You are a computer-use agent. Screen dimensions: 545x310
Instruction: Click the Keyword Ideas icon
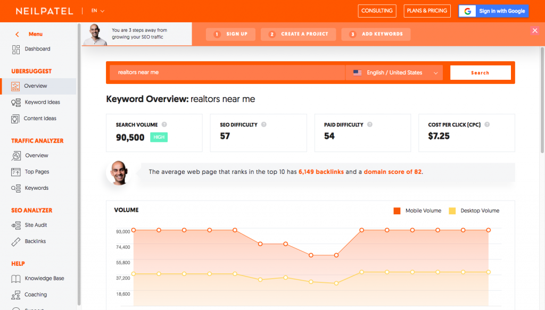click(15, 103)
